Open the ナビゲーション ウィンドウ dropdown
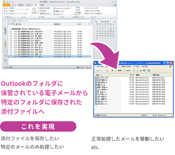This screenshot has height=155, width=175. click(62, 8)
